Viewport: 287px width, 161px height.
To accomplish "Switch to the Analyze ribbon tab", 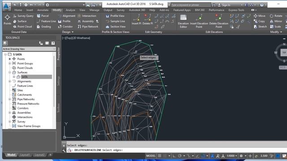I will pos(70,10).
